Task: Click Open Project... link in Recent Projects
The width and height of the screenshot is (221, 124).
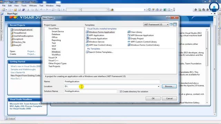Action: click(x=31, y=51)
